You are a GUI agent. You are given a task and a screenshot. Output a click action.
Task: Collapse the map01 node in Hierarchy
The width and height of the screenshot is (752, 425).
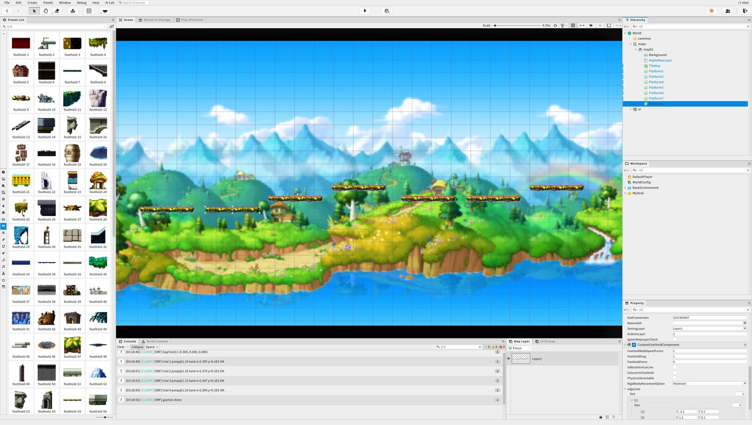[x=636, y=50]
